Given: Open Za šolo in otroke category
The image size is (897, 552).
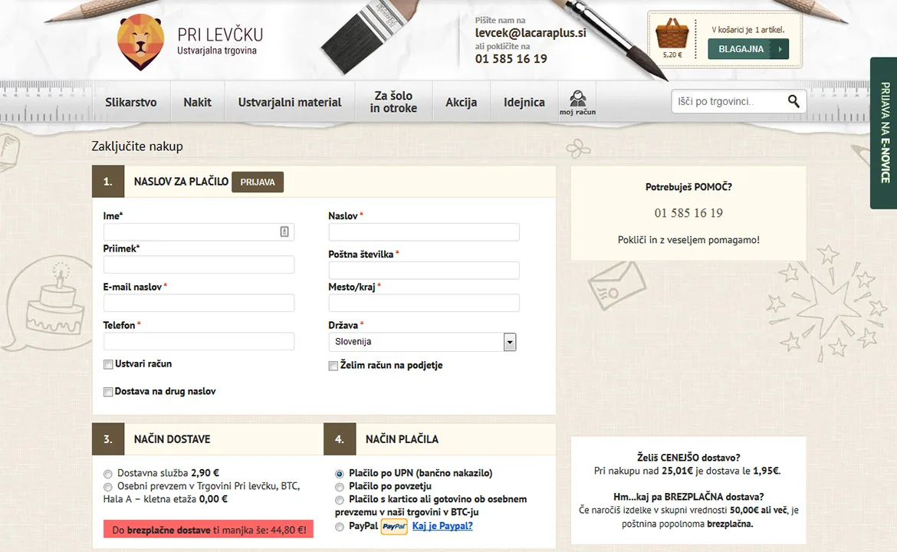Looking at the screenshot, I should click(393, 102).
